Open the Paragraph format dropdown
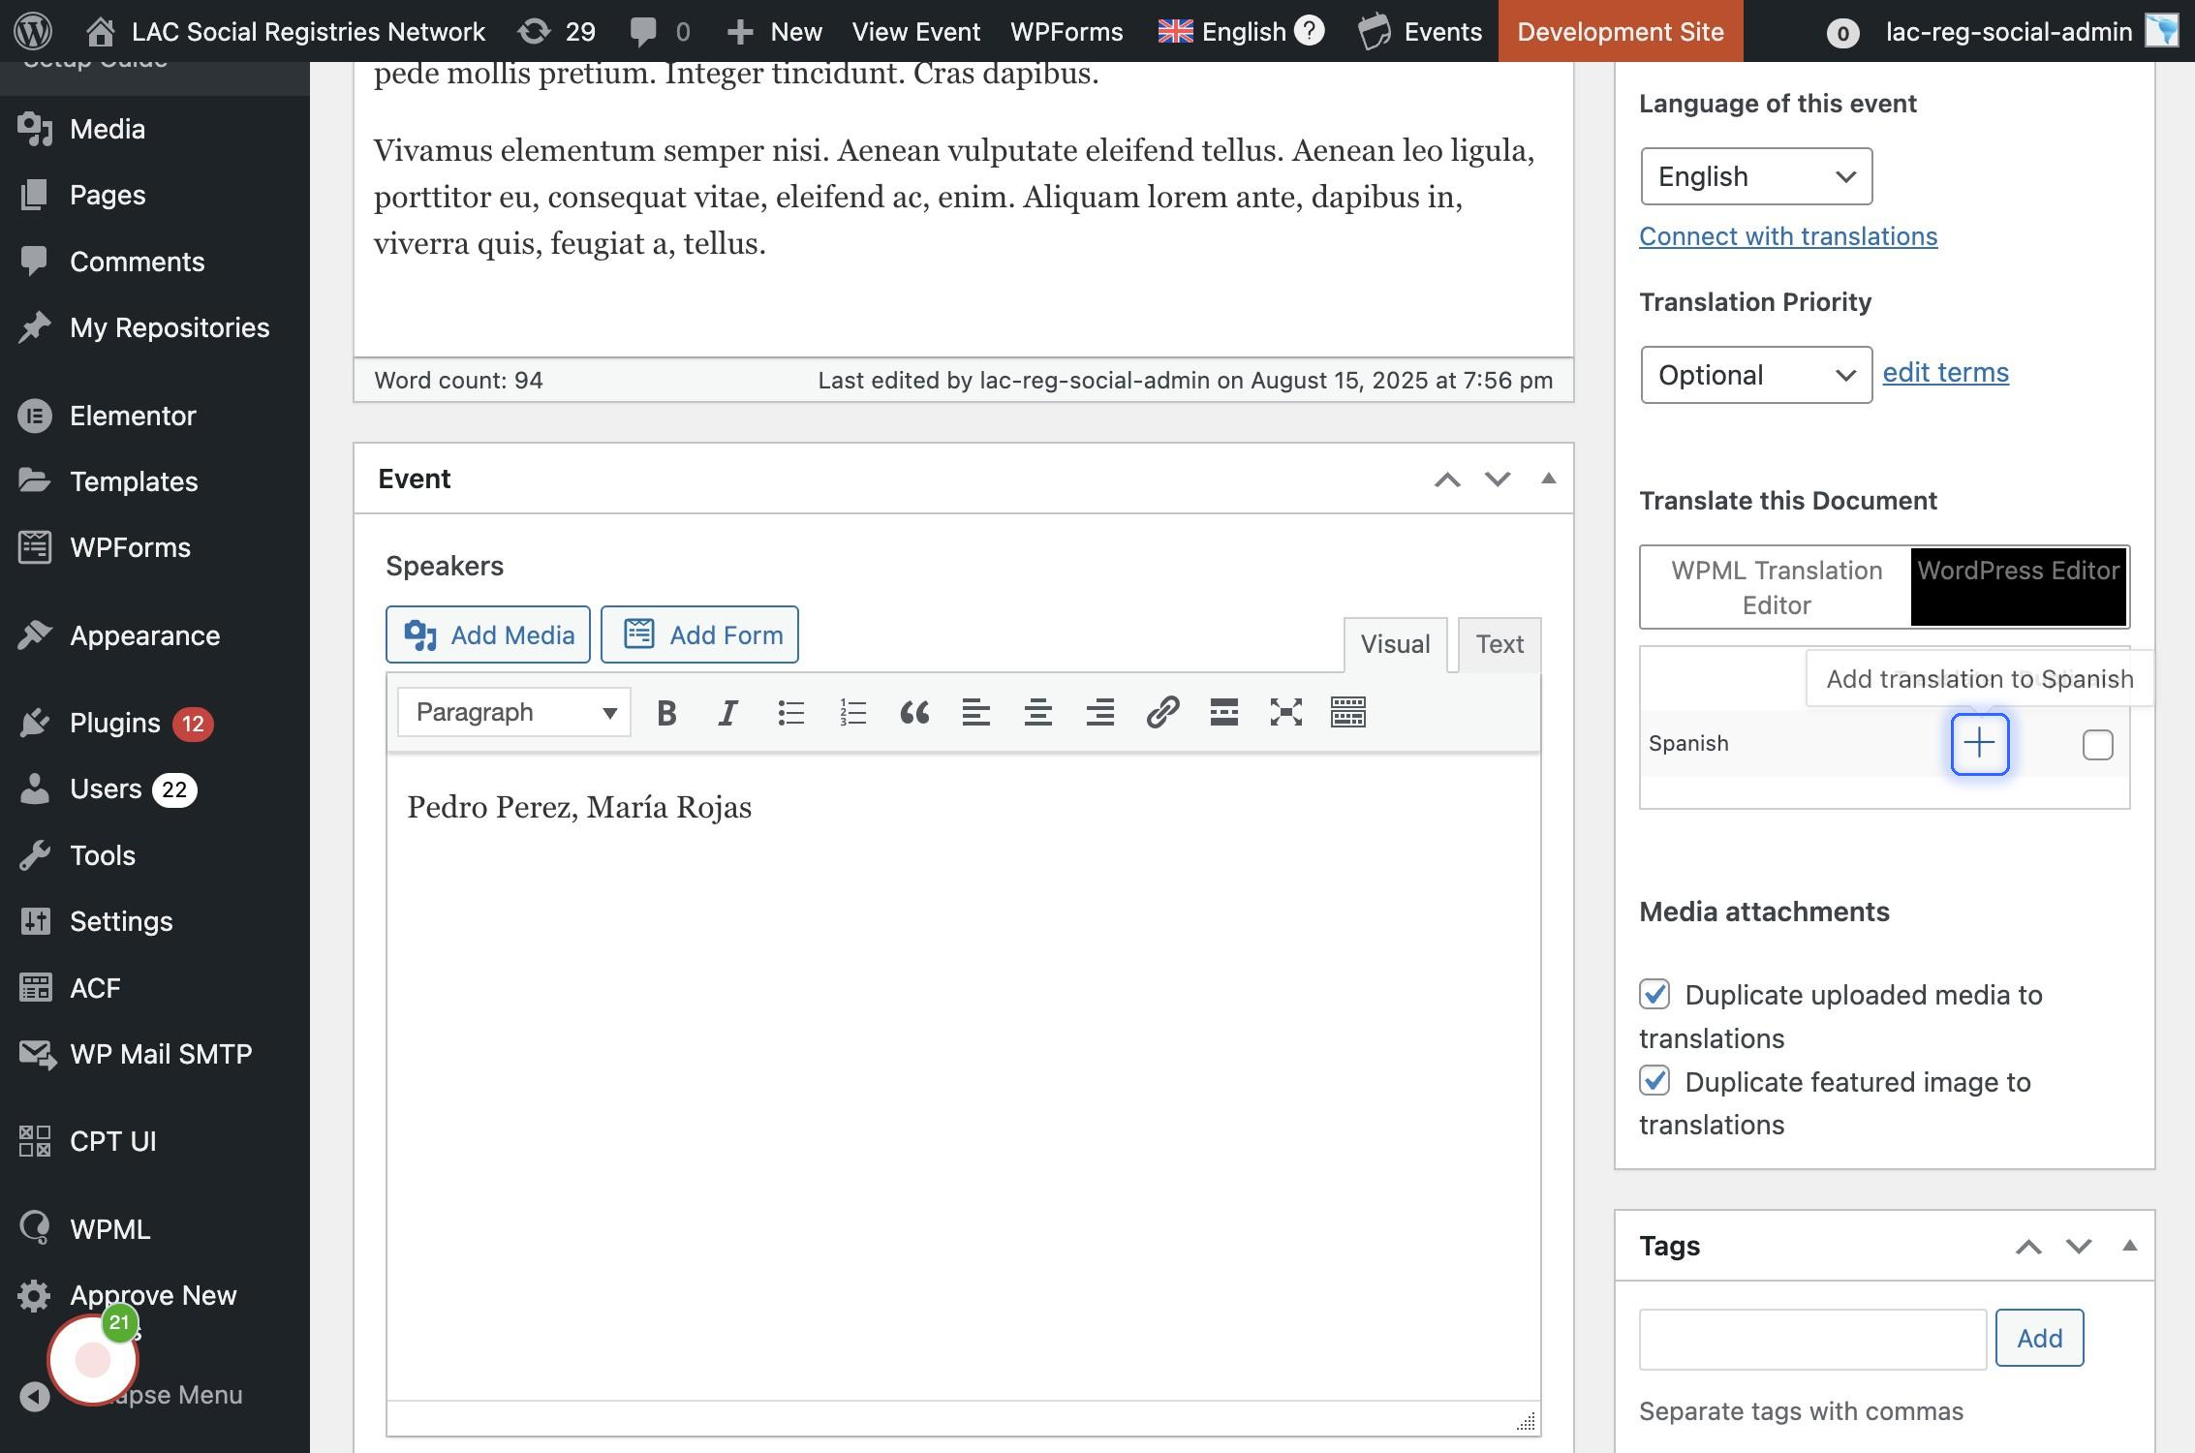 (x=513, y=713)
